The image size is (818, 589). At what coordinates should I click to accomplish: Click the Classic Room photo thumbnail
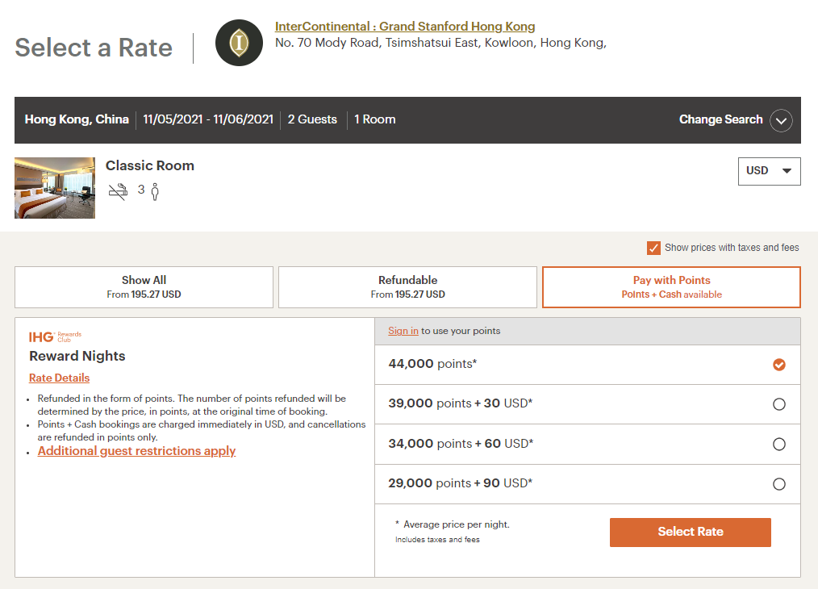click(54, 187)
